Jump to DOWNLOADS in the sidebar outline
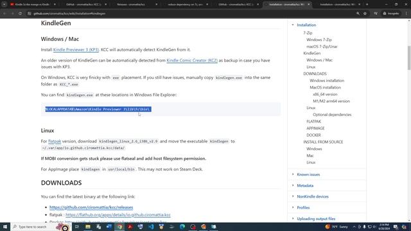The height and width of the screenshot is (231, 411). [x=315, y=74]
